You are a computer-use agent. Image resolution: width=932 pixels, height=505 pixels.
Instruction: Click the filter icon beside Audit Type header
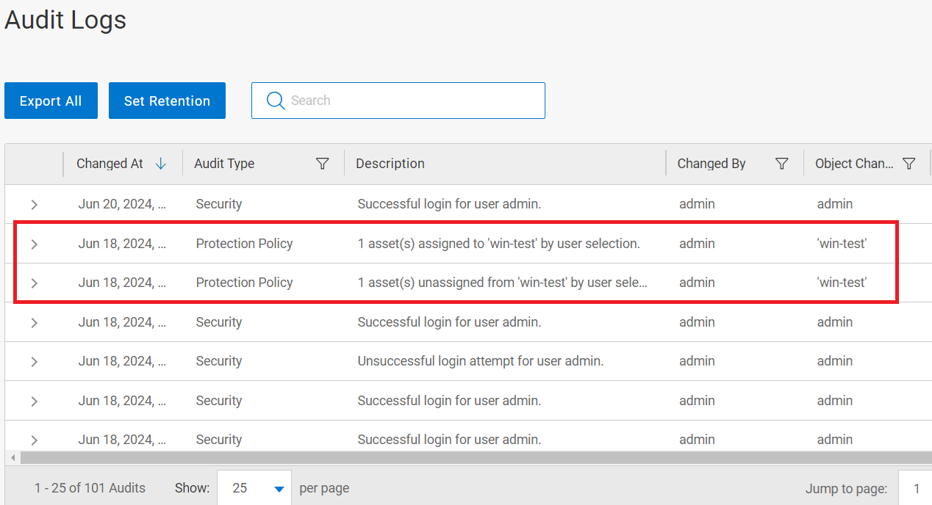coord(323,164)
